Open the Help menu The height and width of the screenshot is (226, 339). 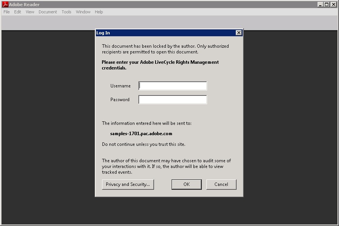point(99,12)
